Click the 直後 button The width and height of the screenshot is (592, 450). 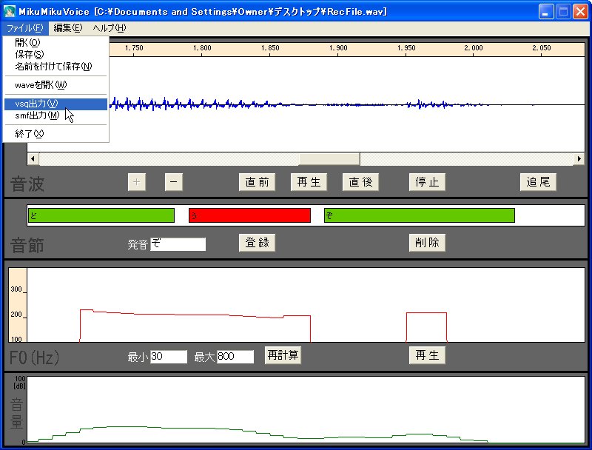pyautogui.click(x=360, y=182)
